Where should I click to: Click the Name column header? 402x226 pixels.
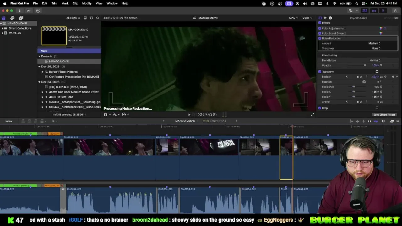pos(69,51)
